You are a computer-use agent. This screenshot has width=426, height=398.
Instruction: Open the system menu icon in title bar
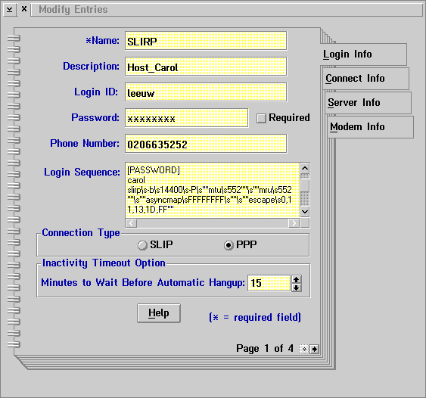[10, 10]
